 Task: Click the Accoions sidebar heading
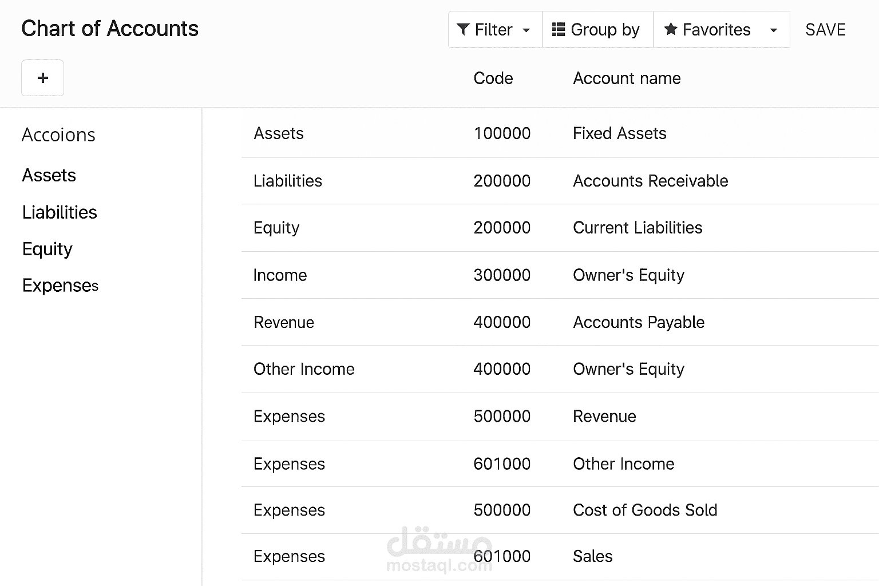point(58,135)
